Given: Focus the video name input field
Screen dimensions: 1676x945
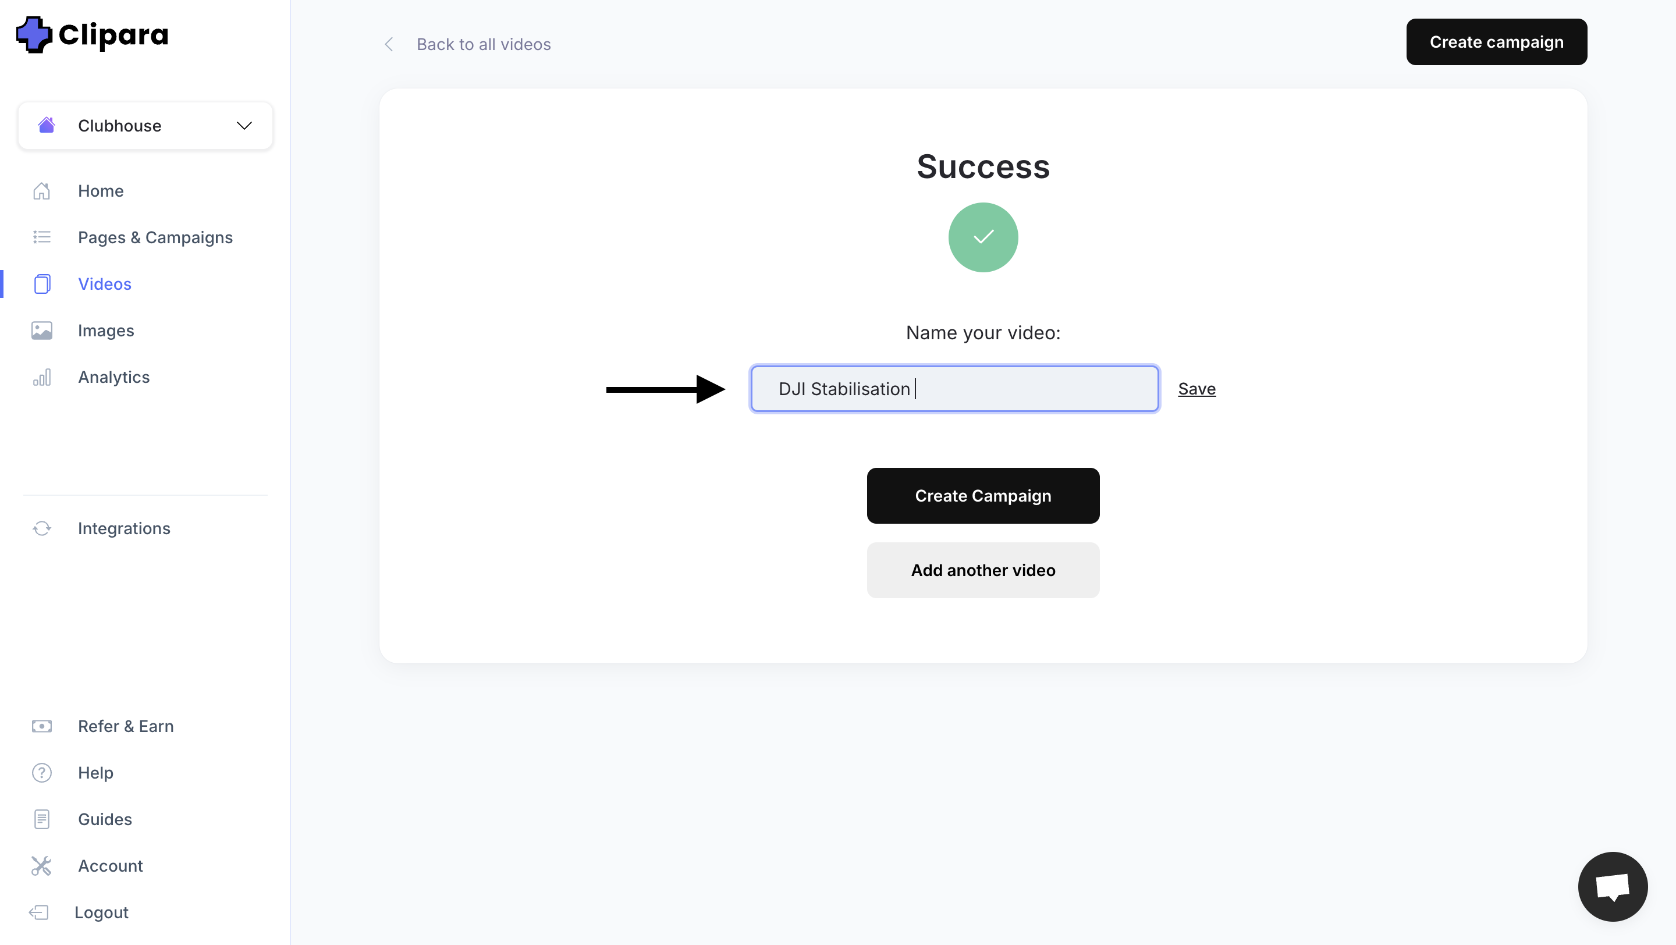Looking at the screenshot, I should click(954, 389).
